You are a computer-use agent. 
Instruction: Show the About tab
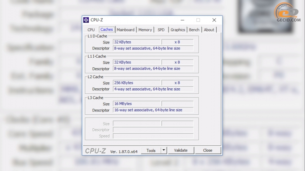tap(209, 30)
